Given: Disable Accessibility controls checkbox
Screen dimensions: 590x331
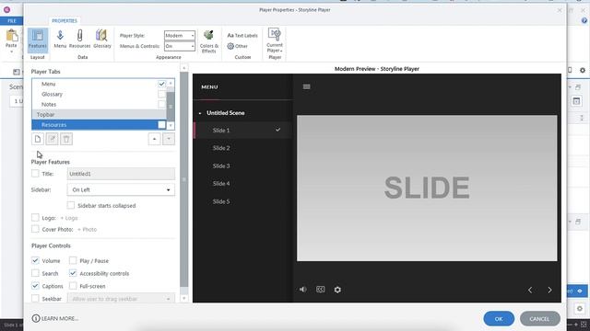Looking at the screenshot, I should [x=73, y=273].
